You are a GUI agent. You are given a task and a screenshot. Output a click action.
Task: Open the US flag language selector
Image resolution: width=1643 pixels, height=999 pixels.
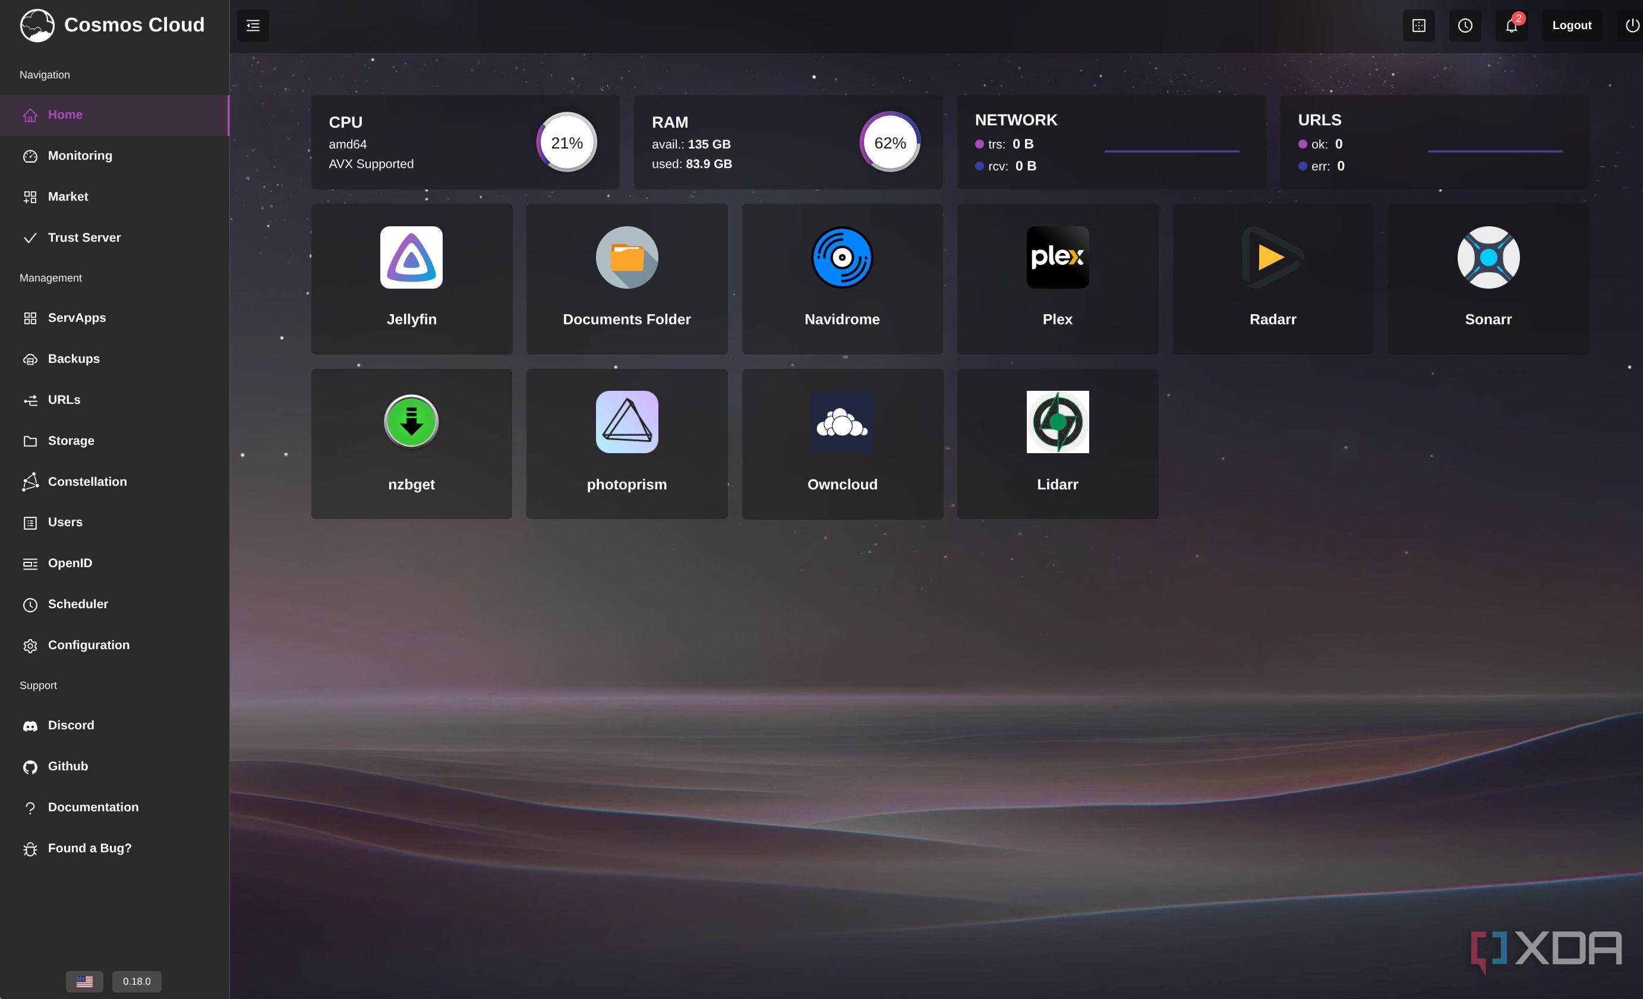[85, 981]
